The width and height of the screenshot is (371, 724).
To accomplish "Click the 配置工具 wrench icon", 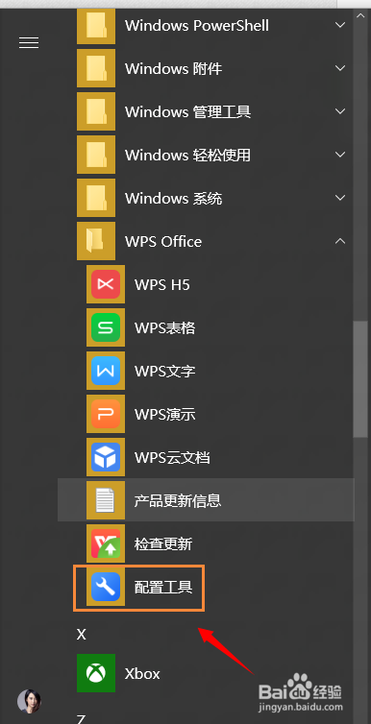I will (x=106, y=587).
